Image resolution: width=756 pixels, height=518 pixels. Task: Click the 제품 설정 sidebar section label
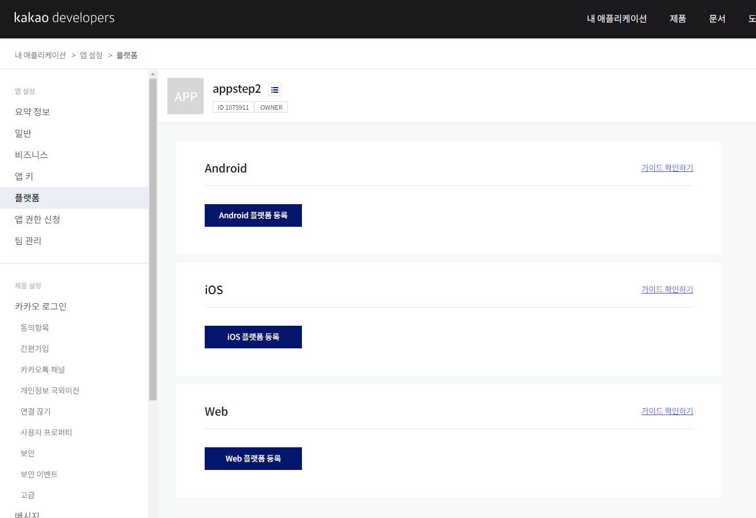pyautogui.click(x=28, y=286)
